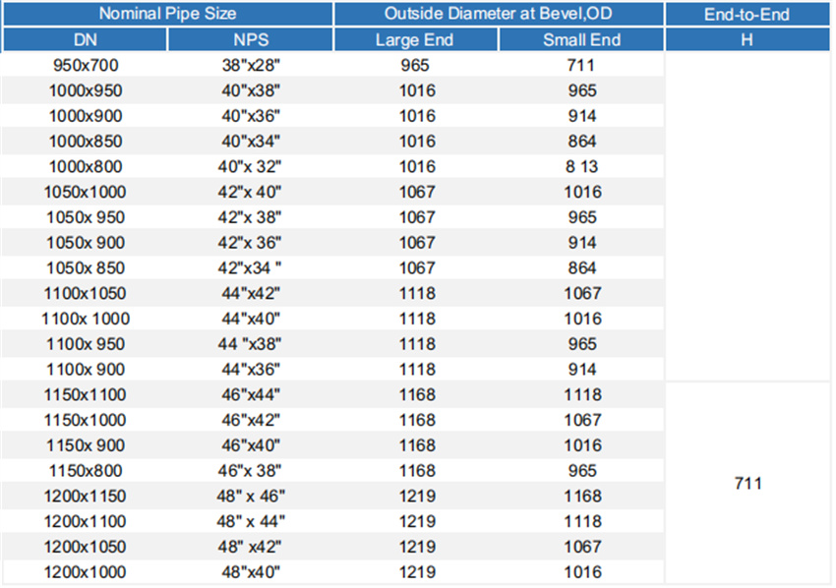The width and height of the screenshot is (836, 588).
Task: Select the 48" x 46" NPS cell
Action: (251, 497)
